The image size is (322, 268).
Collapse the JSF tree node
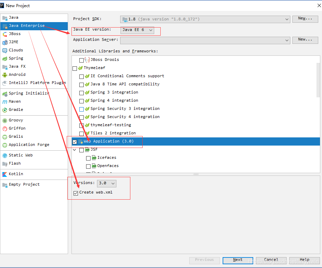point(75,150)
